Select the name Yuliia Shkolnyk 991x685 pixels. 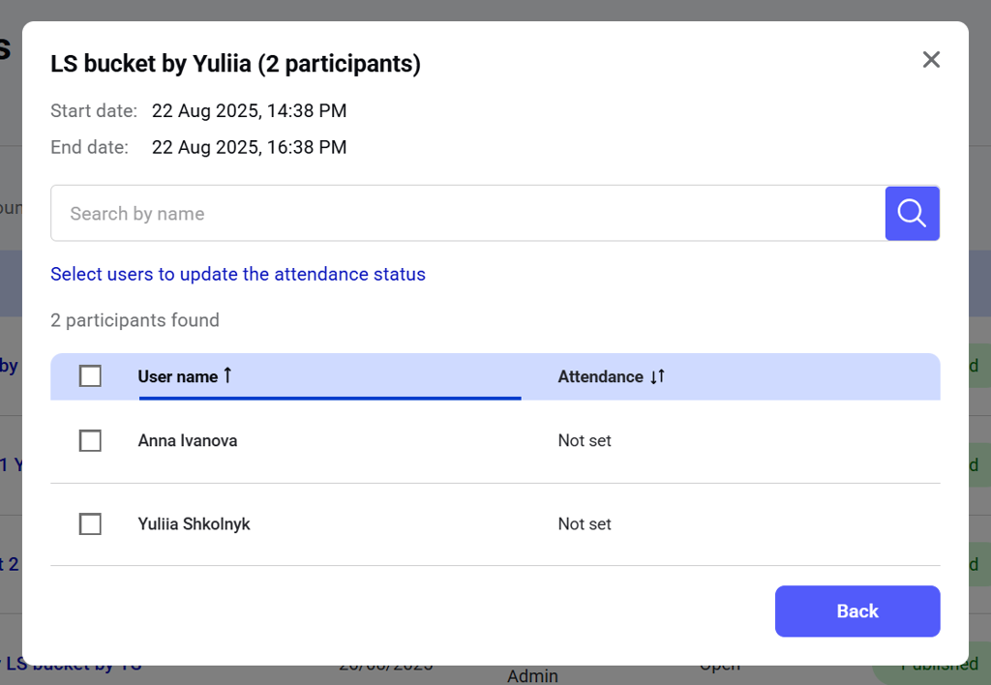[x=194, y=523]
